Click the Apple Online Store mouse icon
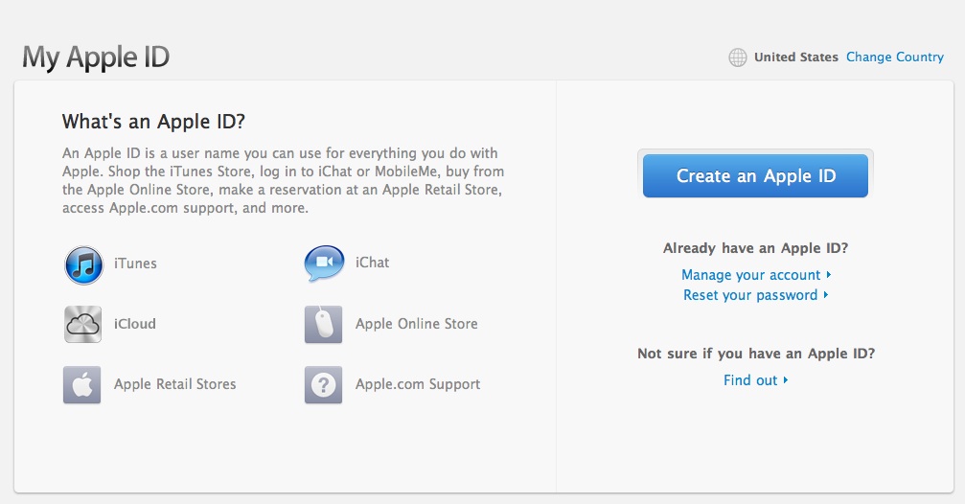965x504 pixels. click(x=323, y=324)
